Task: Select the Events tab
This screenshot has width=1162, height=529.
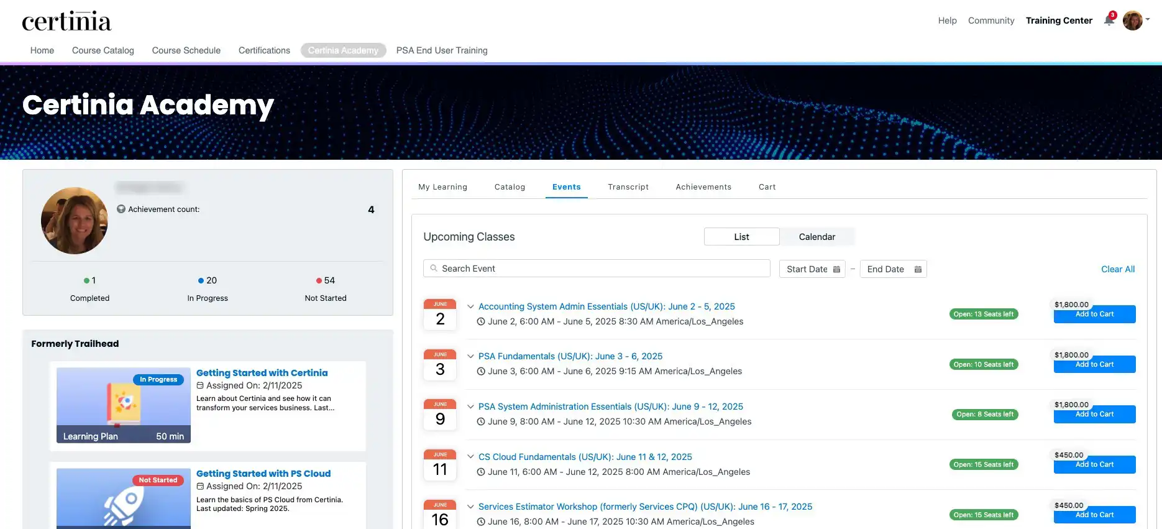Action: coord(567,187)
